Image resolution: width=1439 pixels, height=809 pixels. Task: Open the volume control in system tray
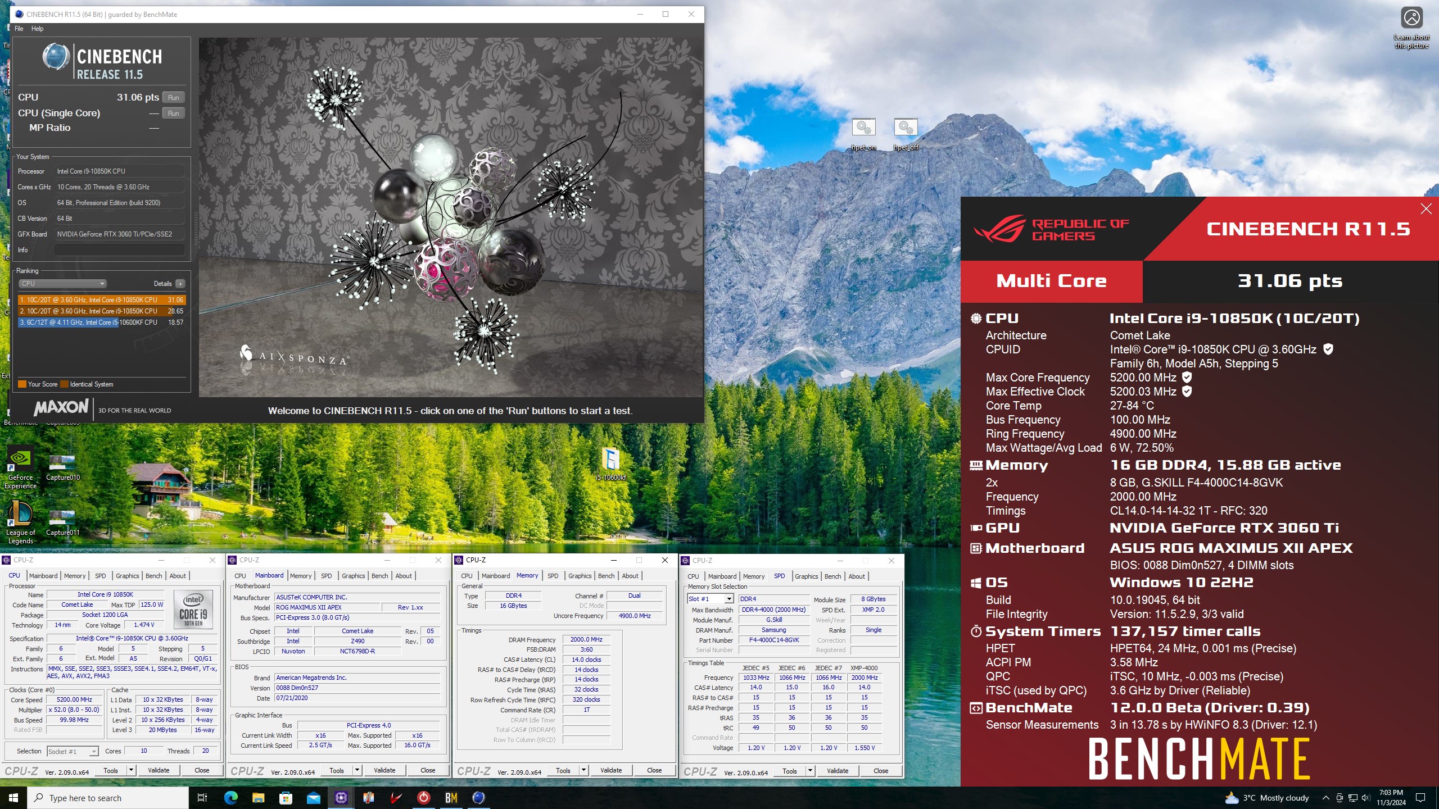pyautogui.click(x=1366, y=798)
